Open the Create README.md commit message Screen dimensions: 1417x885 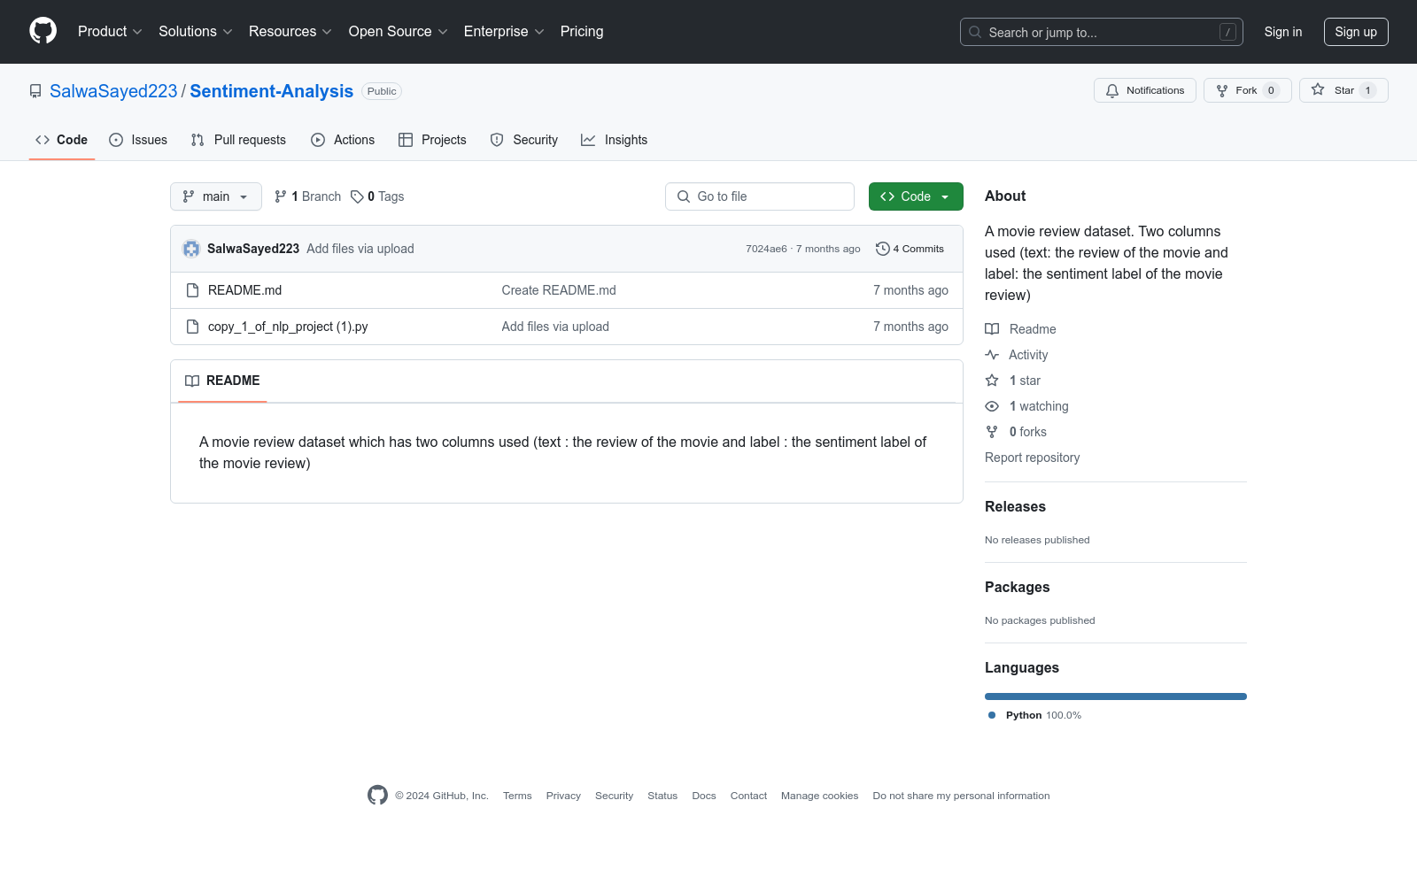point(559,290)
